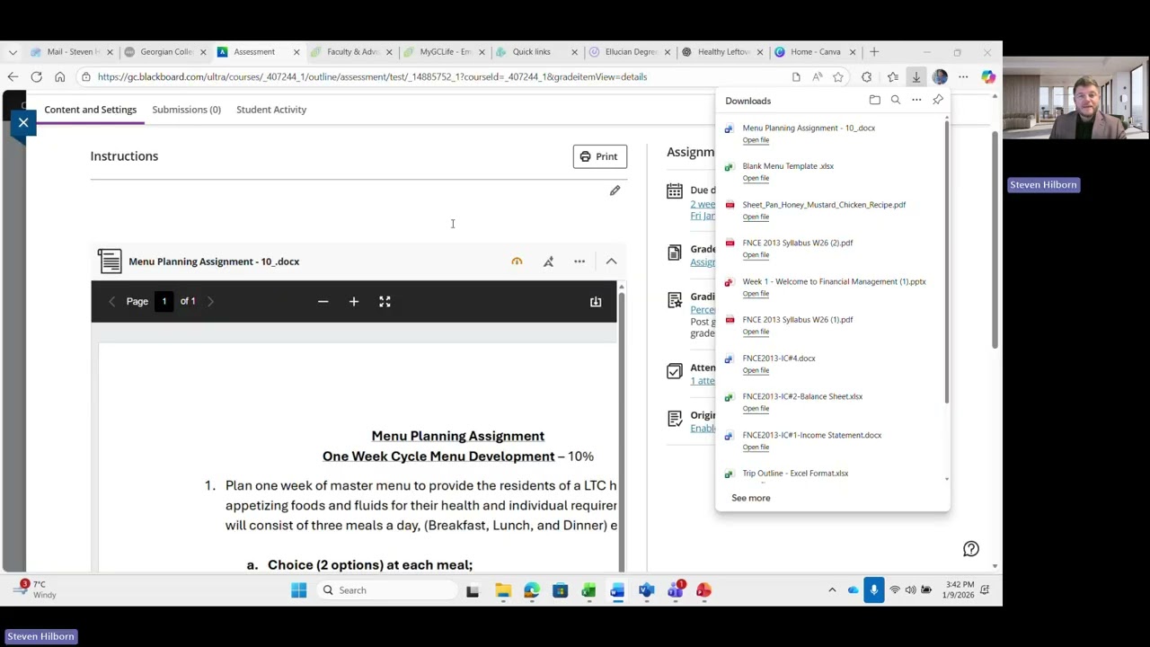The height and width of the screenshot is (647, 1150).
Task: Switch to Faculty & Advisors browser tab
Action: 351,52
